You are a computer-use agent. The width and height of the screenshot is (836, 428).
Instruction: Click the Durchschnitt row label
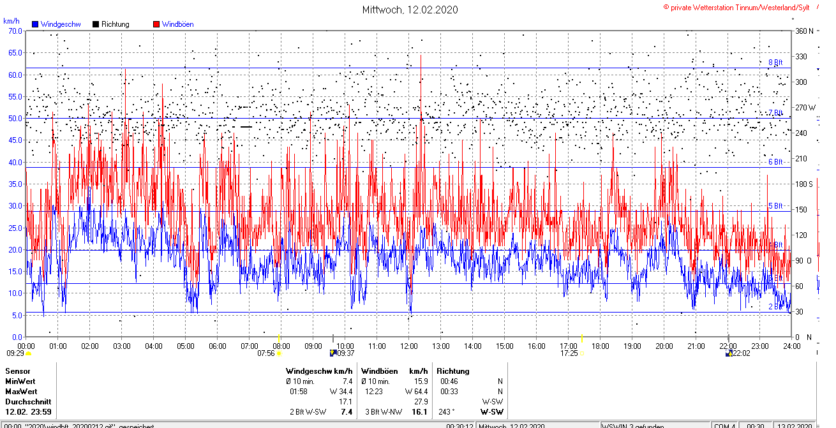[x=27, y=402]
